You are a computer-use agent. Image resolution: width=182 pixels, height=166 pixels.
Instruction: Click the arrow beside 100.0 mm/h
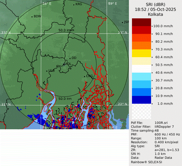pyautogui.click(x=152, y=26)
